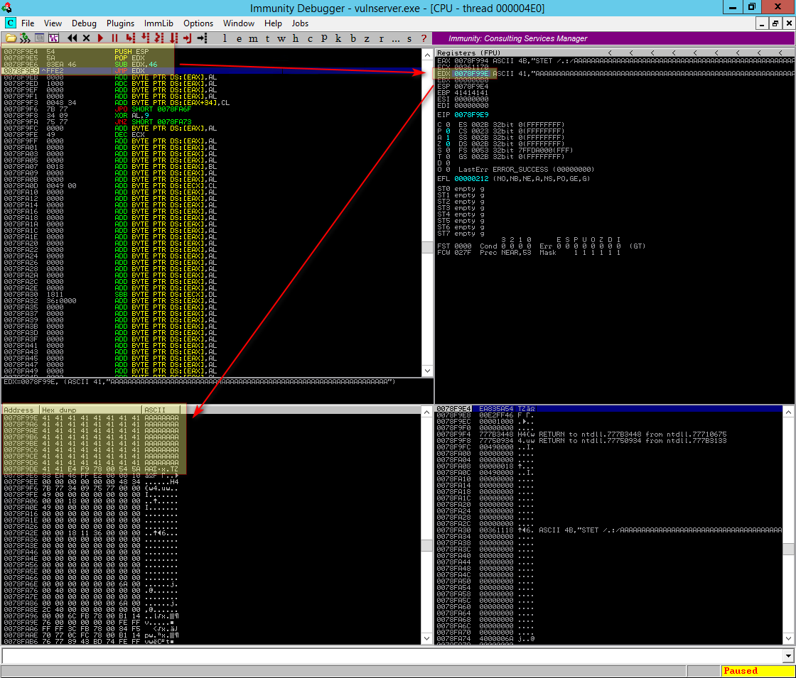This screenshot has width=796, height=678.
Task: Click the ASCII column header in dump
Action: 161,410
